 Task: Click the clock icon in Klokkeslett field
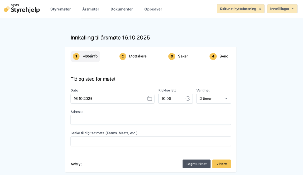[188, 99]
